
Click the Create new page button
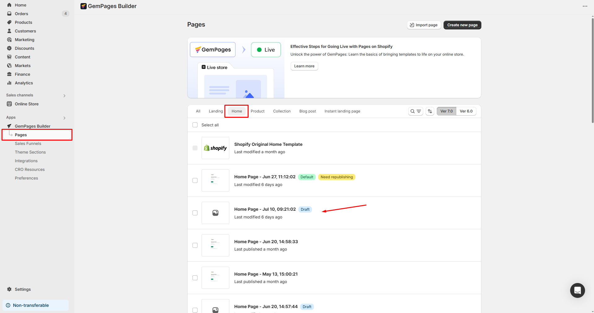(x=462, y=25)
